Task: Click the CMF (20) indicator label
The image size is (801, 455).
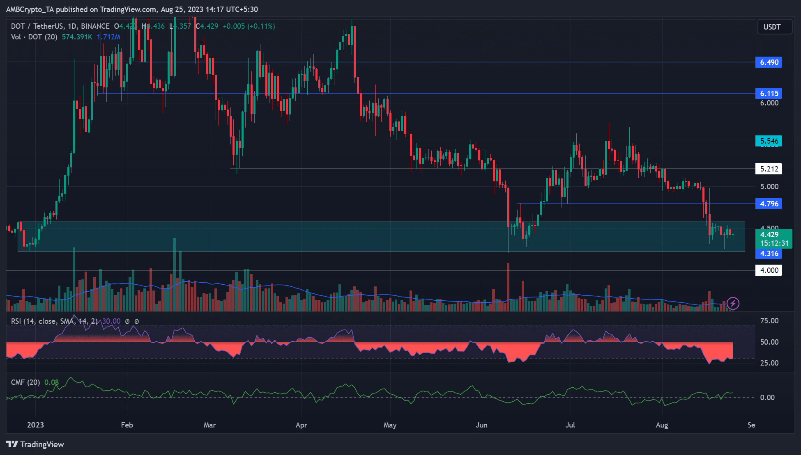Action: [25, 382]
